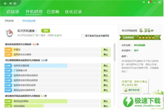Viewport: 164px width, 112px height.
Task: Click the 0.8秒 time tag of 酷狗音乐播放器
Action: pos(8,66)
